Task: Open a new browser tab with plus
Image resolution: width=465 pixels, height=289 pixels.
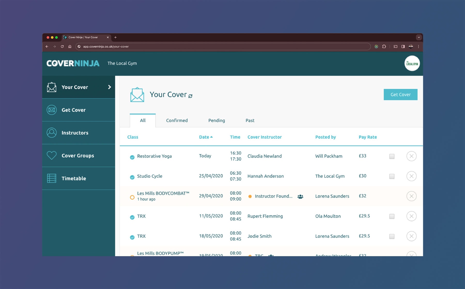Action: point(115,37)
